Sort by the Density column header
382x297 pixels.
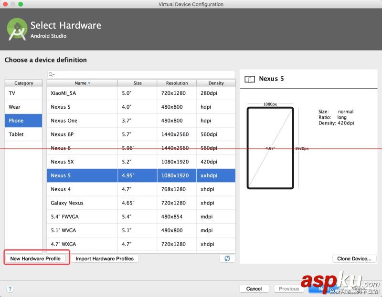point(216,83)
